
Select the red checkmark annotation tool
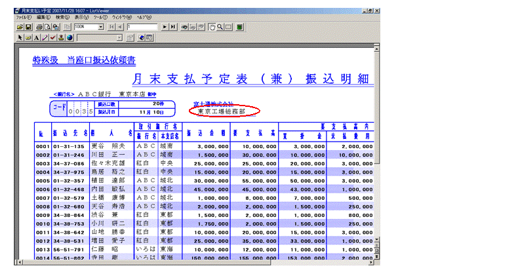53,37
